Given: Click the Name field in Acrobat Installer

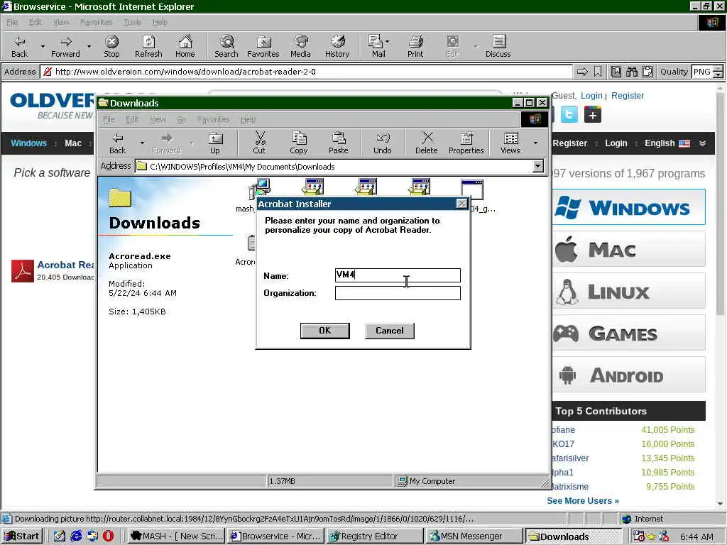Looking at the screenshot, I should pos(398,275).
